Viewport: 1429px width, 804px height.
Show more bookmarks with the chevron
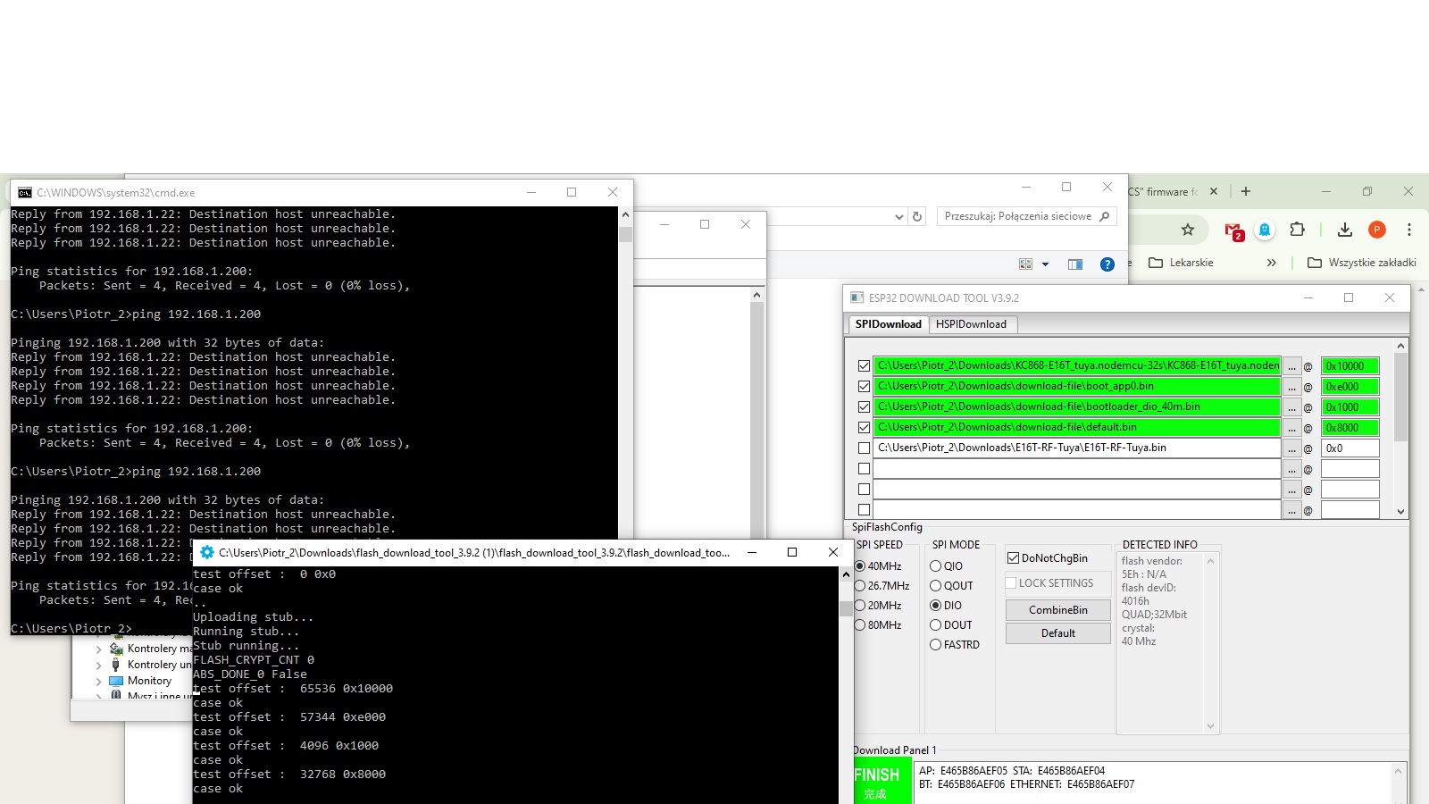(1271, 263)
